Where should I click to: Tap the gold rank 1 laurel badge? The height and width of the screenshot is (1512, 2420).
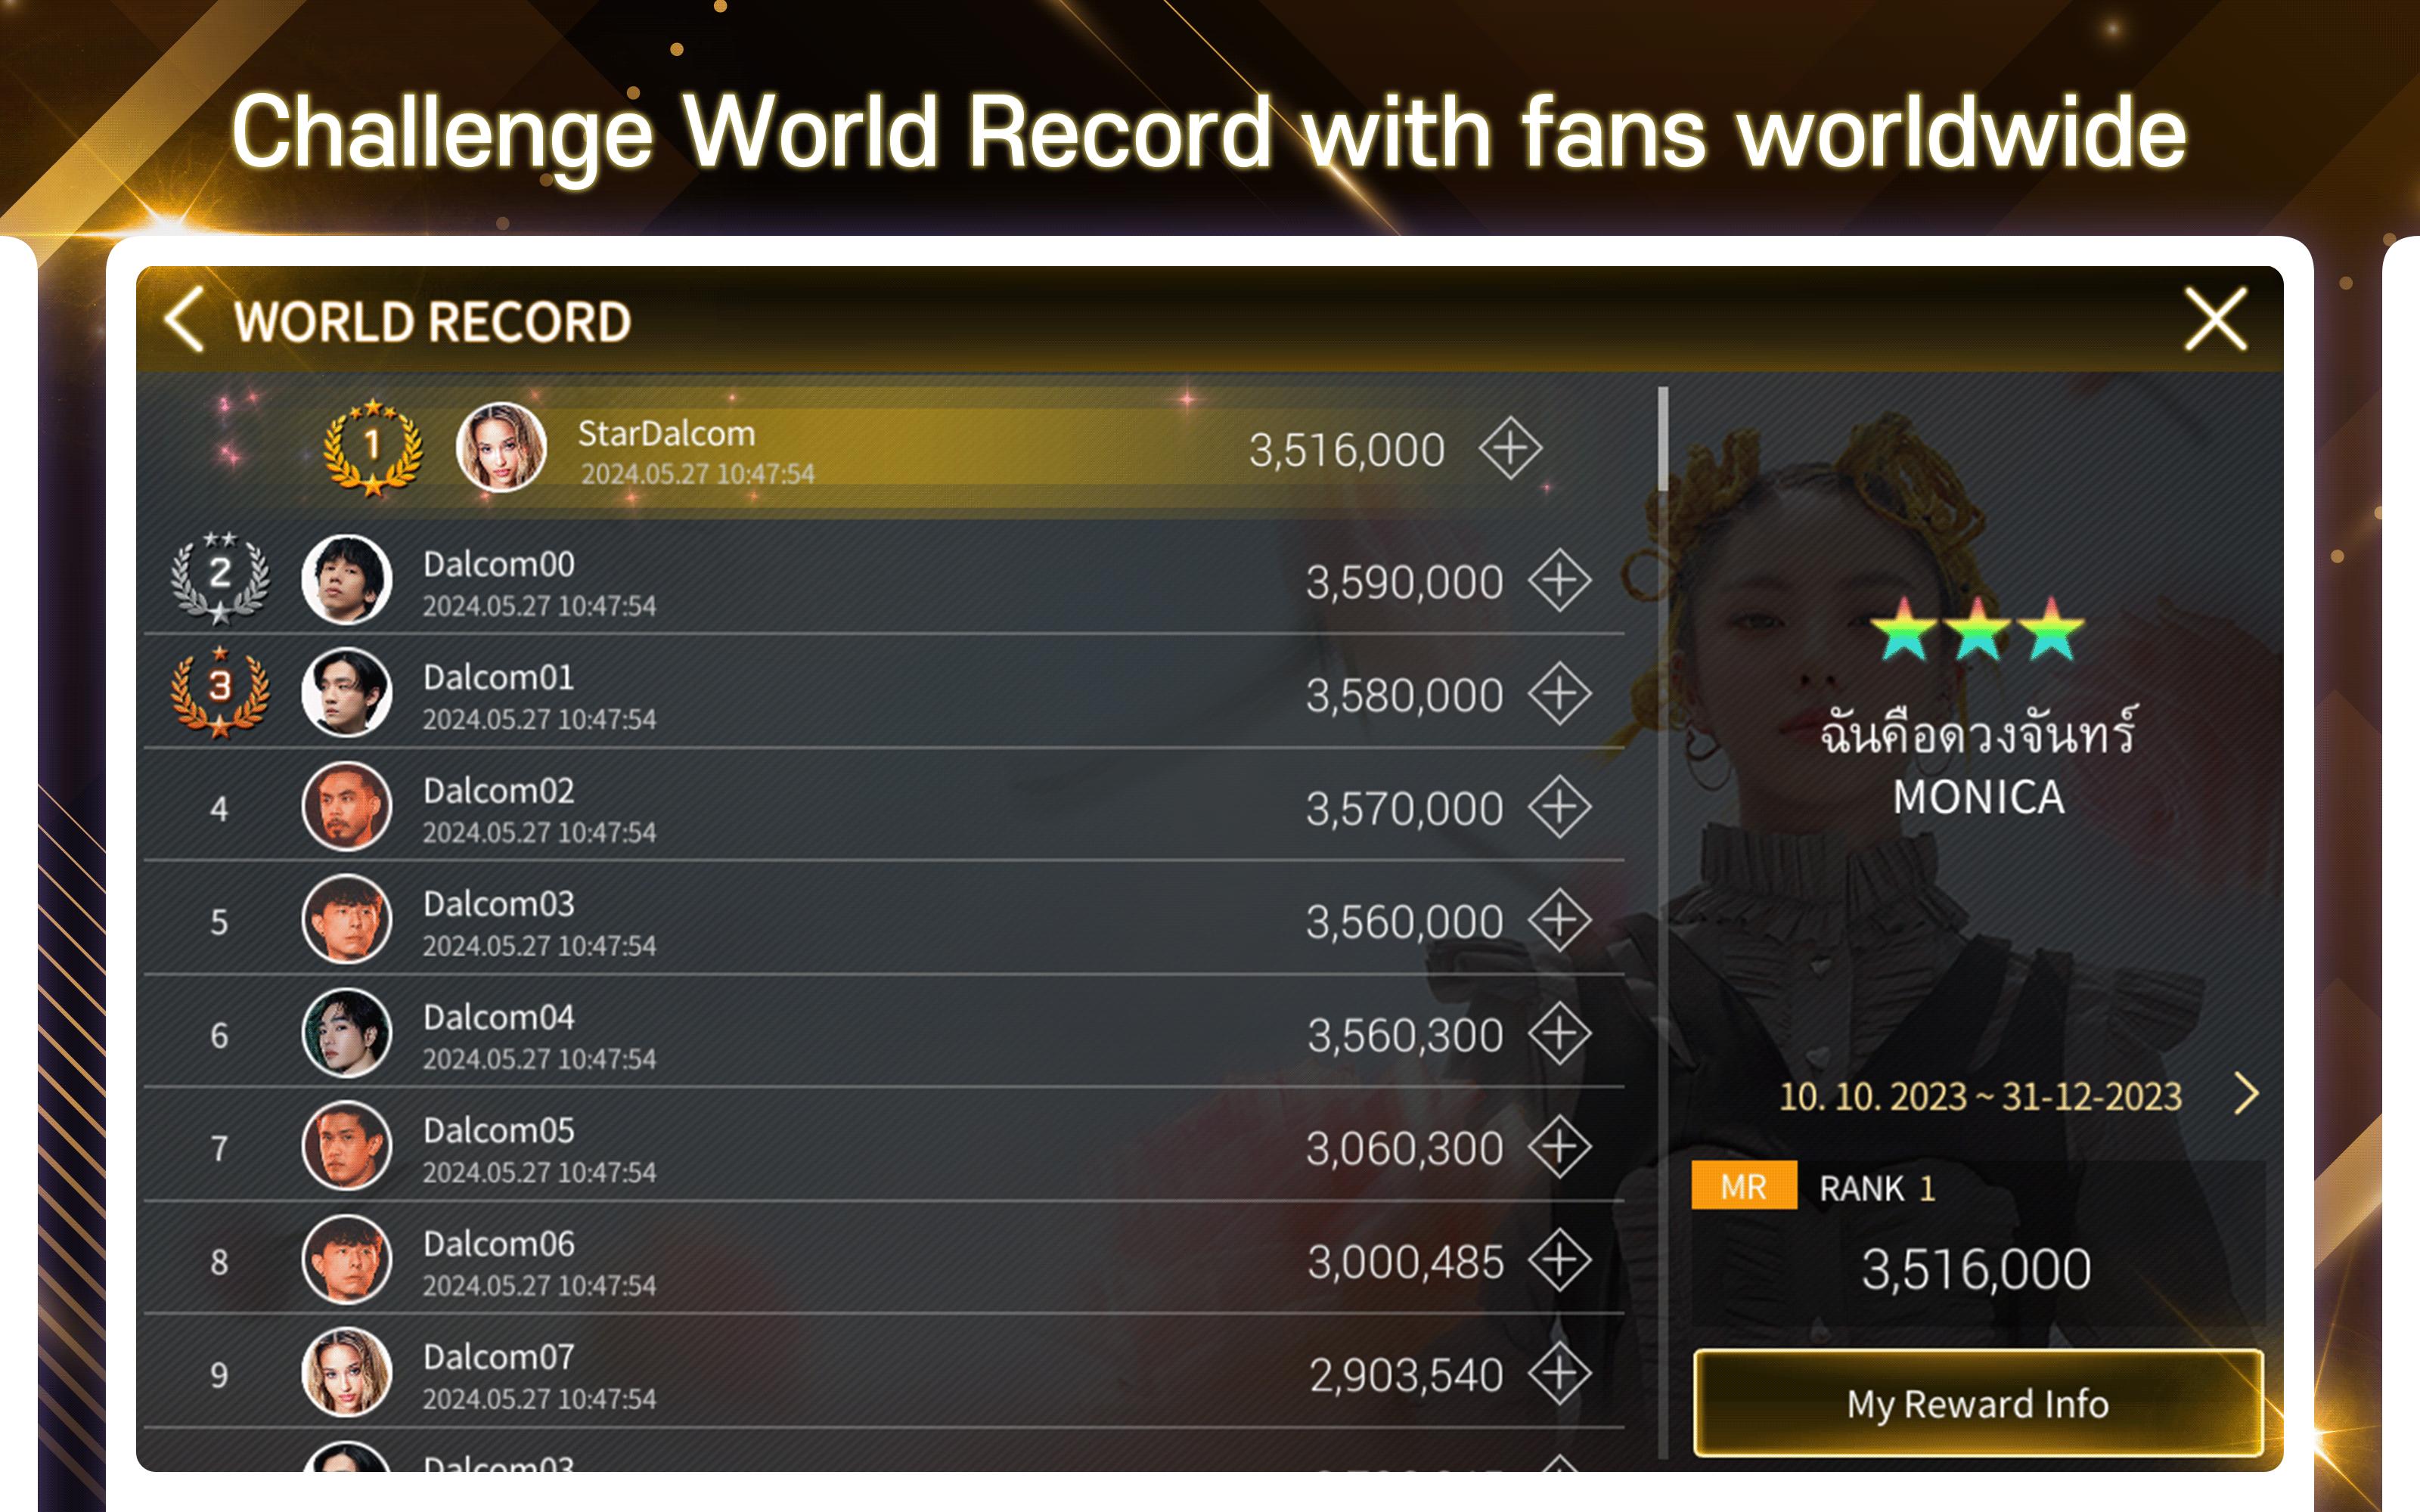tap(372, 447)
